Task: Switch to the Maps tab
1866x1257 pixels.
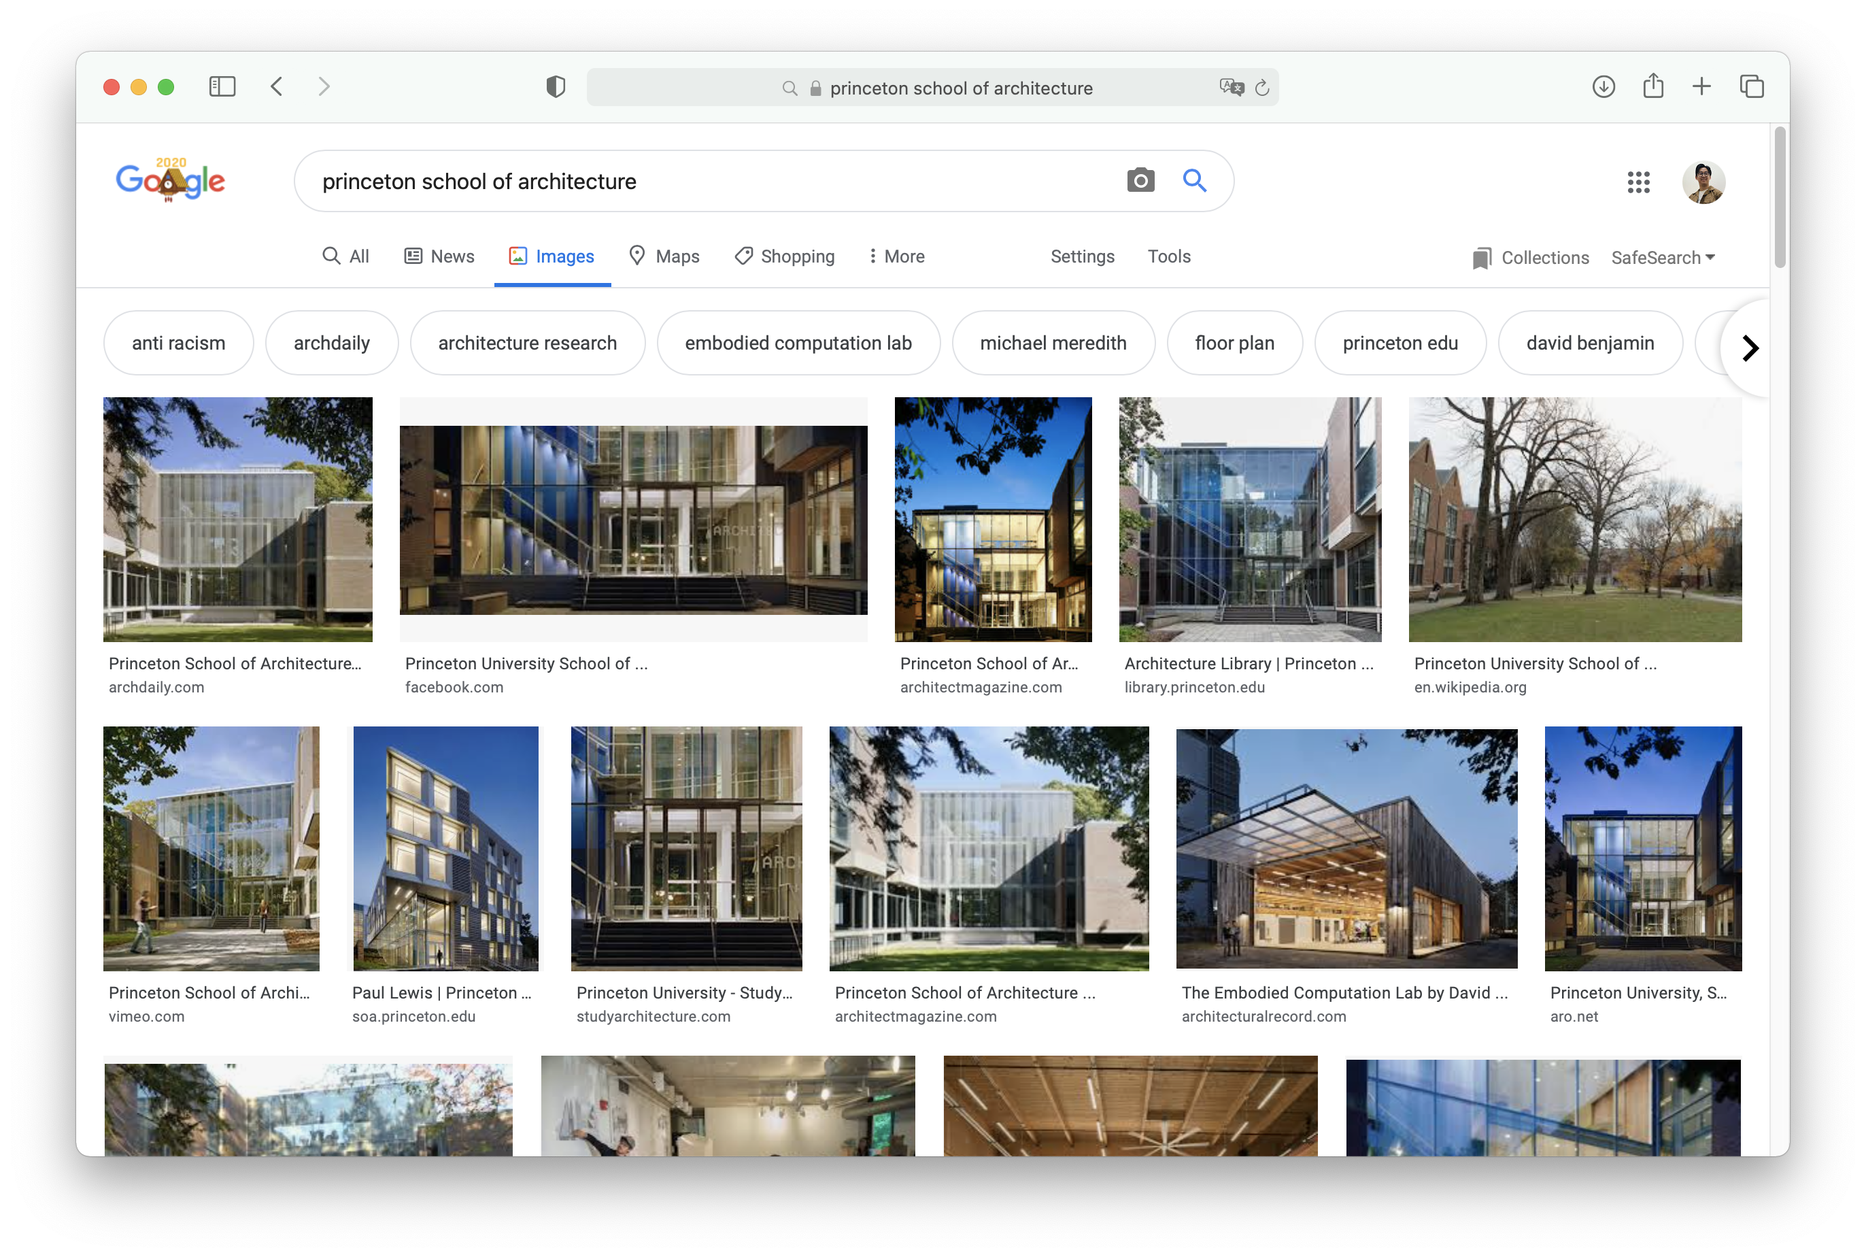Action: click(x=664, y=256)
